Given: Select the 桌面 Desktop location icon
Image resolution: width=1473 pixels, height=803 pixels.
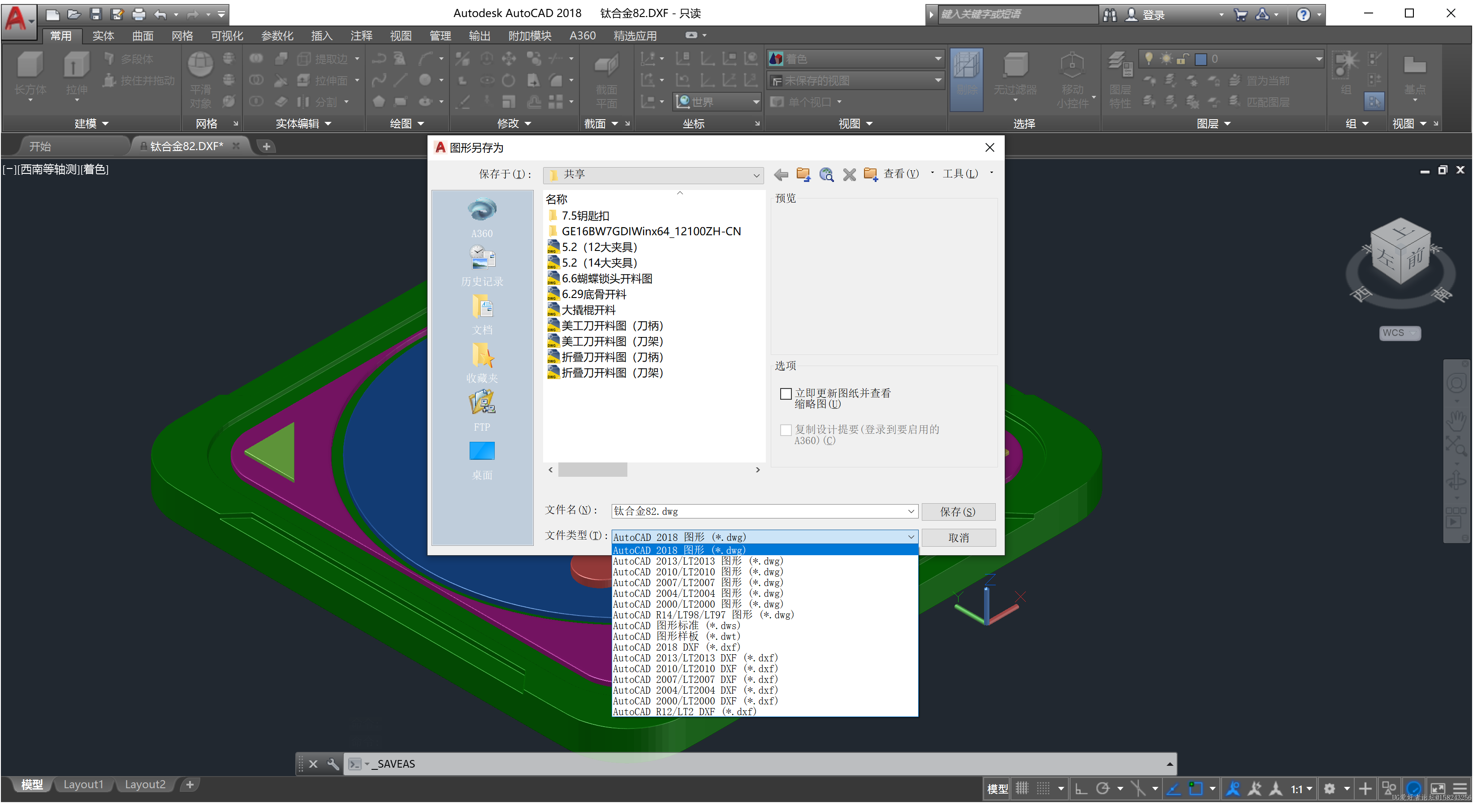Looking at the screenshot, I should click(482, 460).
